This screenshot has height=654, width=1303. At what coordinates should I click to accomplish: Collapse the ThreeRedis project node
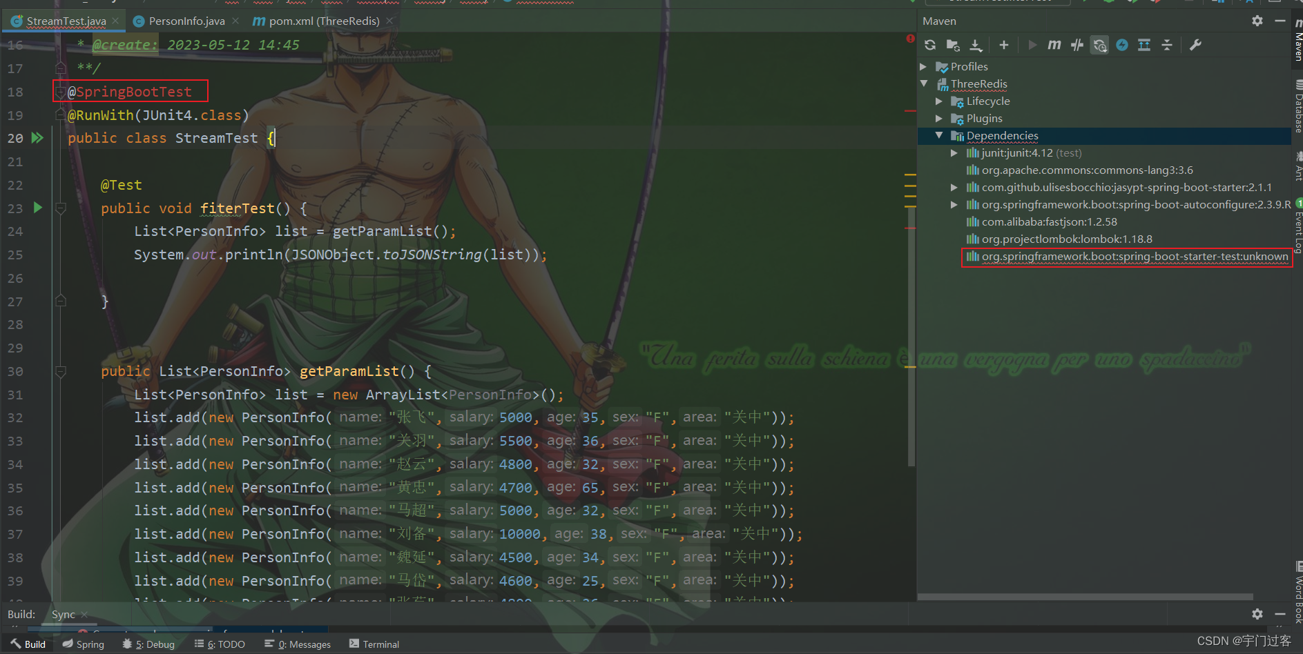(x=925, y=83)
